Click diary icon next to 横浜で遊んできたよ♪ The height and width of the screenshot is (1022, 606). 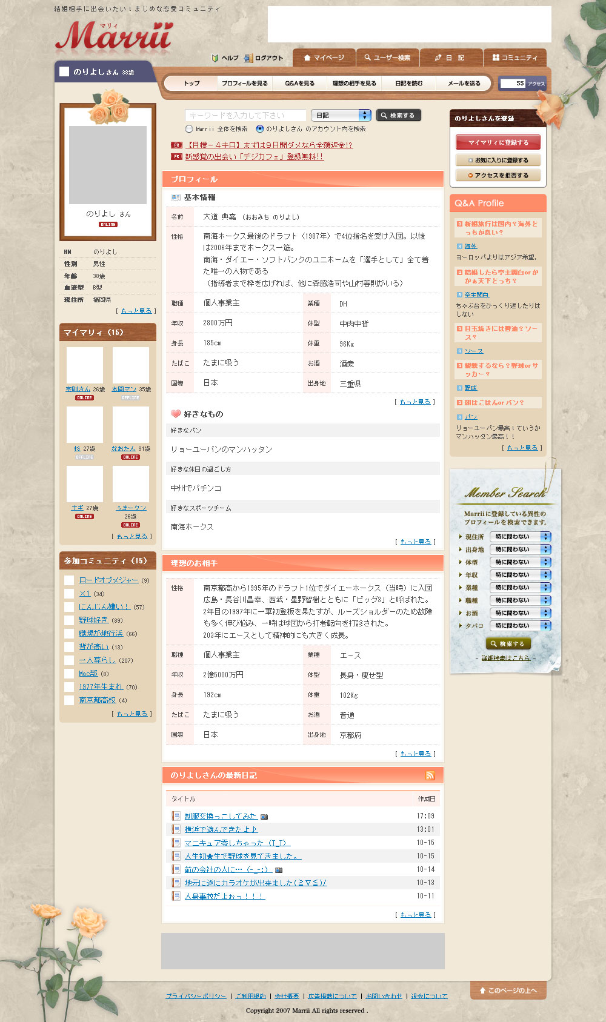click(x=176, y=829)
